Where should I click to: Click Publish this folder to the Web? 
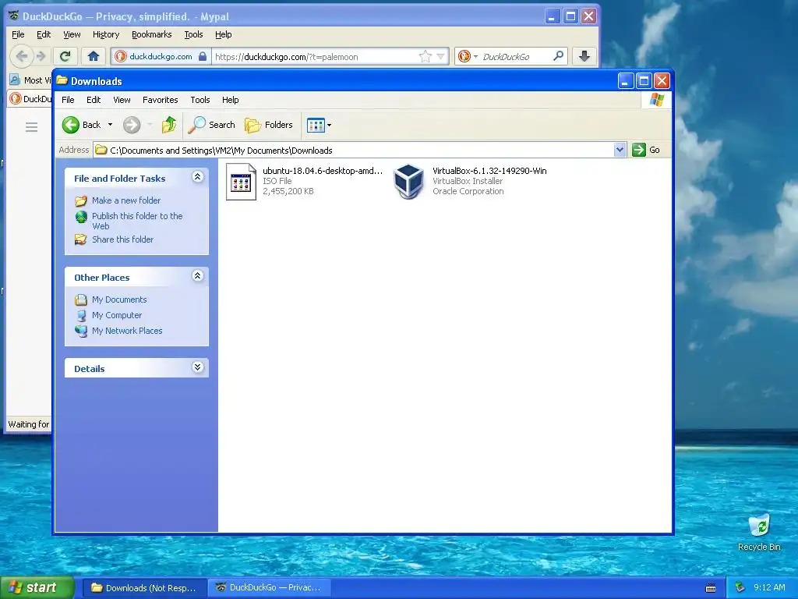(x=137, y=221)
